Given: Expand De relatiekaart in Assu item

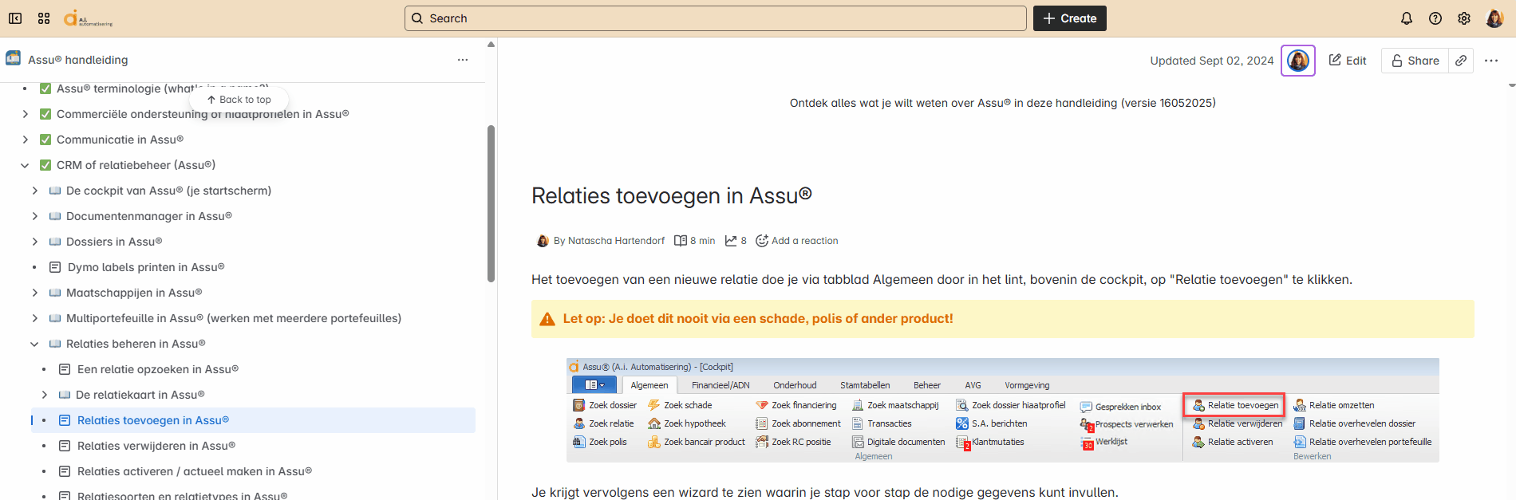Looking at the screenshot, I should pyautogui.click(x=44, y=395).
